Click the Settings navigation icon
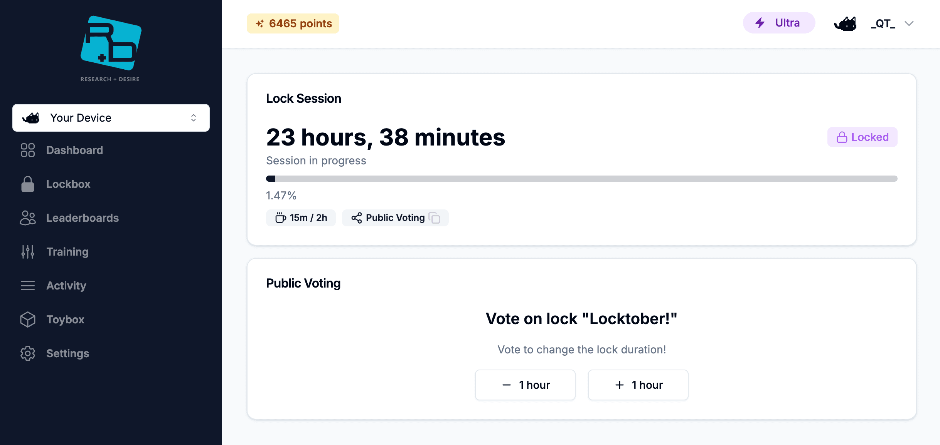Image resolution: width=940 pixels, height=445 pixels. tap(27, 353)
